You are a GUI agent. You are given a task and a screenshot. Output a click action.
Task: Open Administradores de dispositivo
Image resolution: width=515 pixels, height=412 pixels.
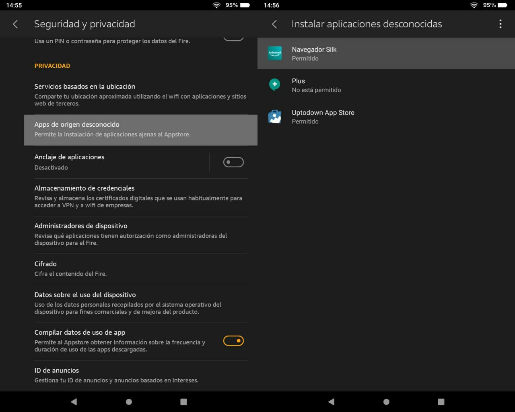click(141, 234)
